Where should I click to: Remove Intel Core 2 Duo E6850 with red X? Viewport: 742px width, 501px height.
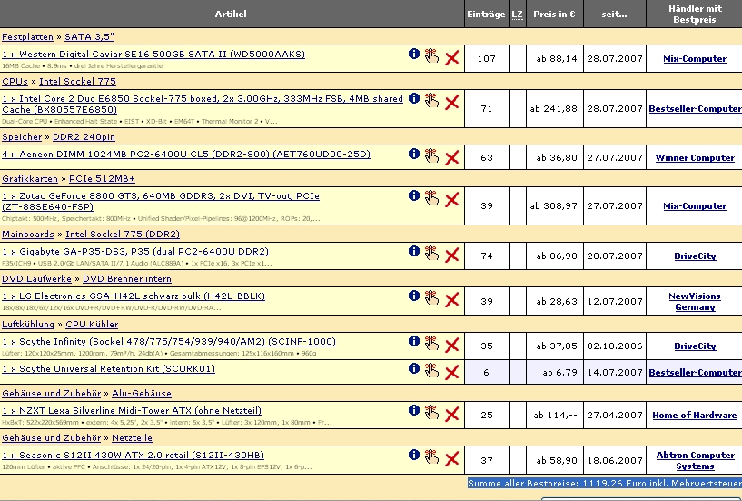click(452, 103)
